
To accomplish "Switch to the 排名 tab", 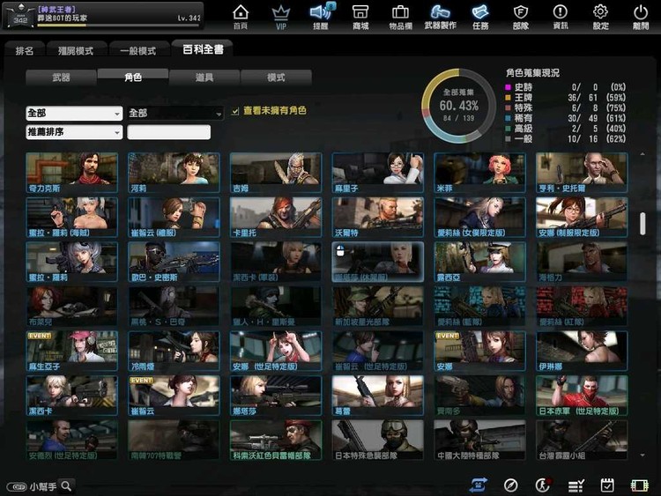I will click(25, 50).
